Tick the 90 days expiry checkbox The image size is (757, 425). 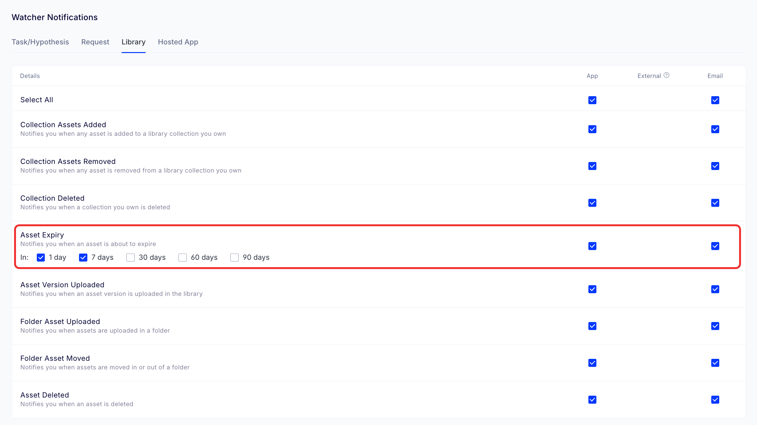pos(235,258)
